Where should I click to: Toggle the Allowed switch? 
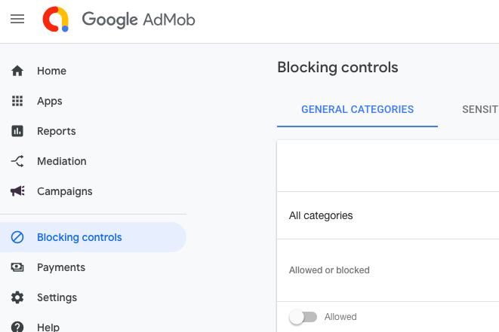tap(303, 317)
